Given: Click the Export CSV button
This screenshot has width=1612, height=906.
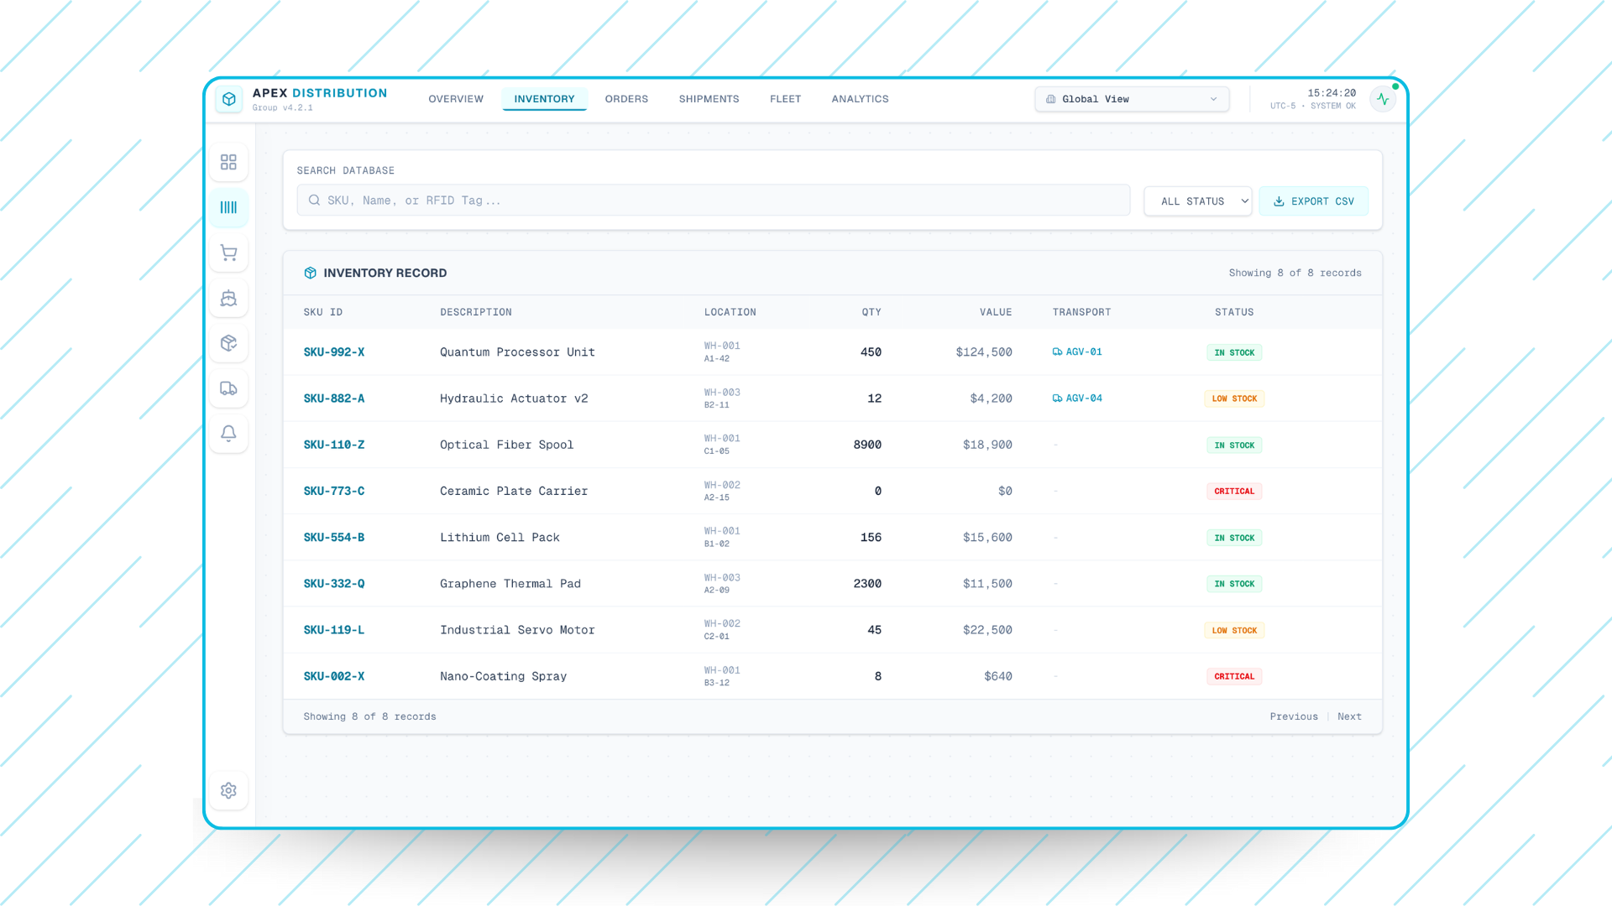Looking at the screenshot, I should point(1313,201).
